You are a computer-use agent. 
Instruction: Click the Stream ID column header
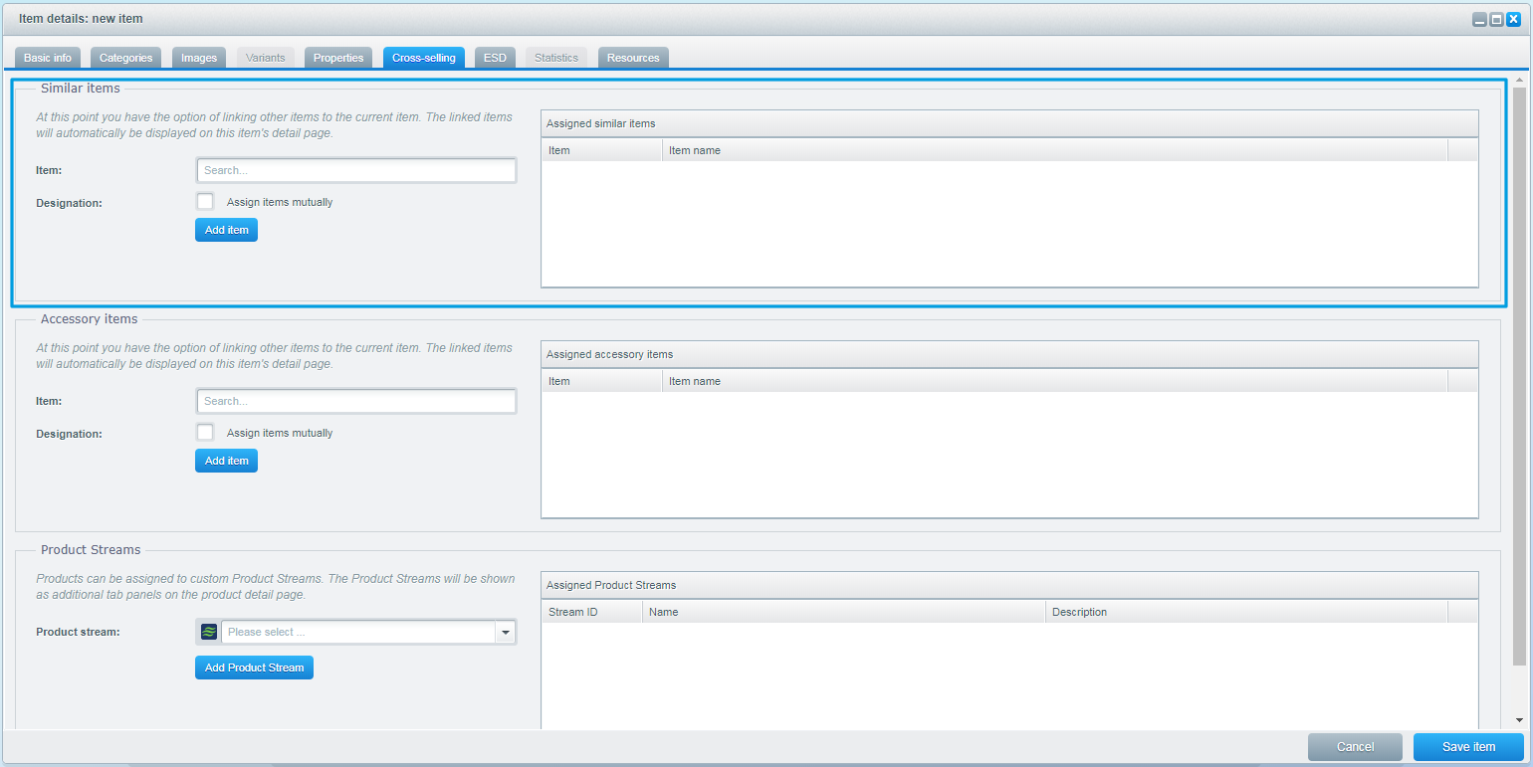click(x=592, y=612)
